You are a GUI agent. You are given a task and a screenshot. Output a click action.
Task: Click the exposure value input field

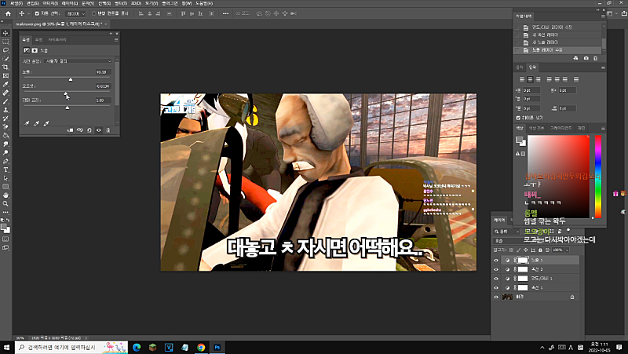(x=103, y=71)
